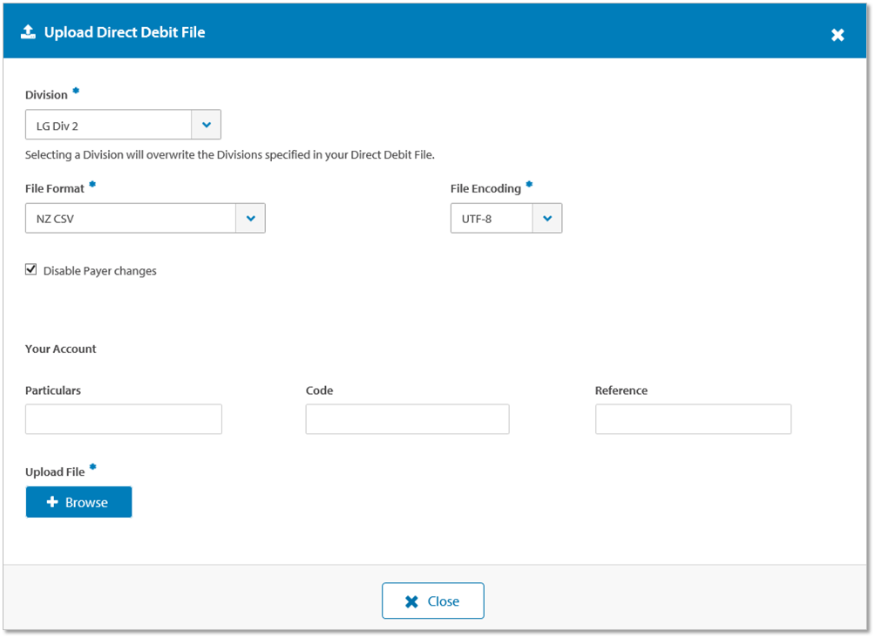Click the 'Disable Payer changes' label text
This screenshot has width=875, height=638.
pyautogui.click(x=99, y=271)
